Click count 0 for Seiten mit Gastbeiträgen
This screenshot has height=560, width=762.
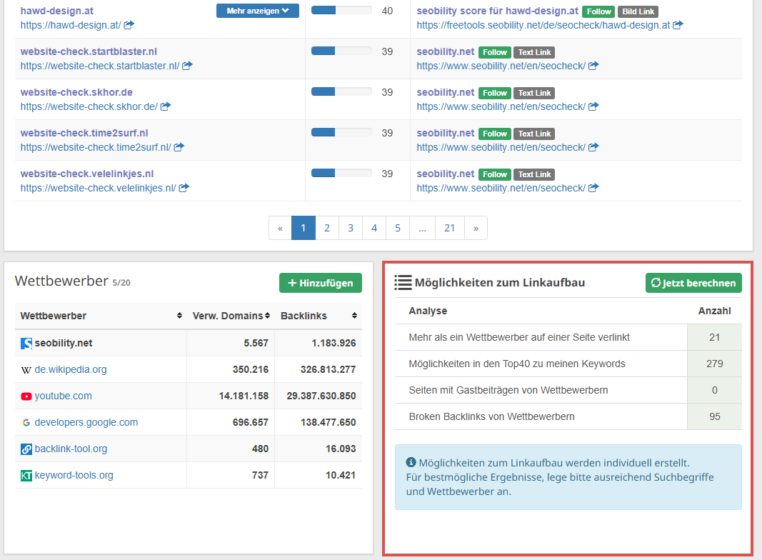pyautogui.click(x=714, y=390)
